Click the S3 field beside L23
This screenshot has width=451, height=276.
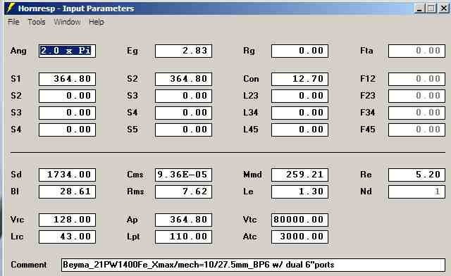pyautogui.click(x=183, y=96)
